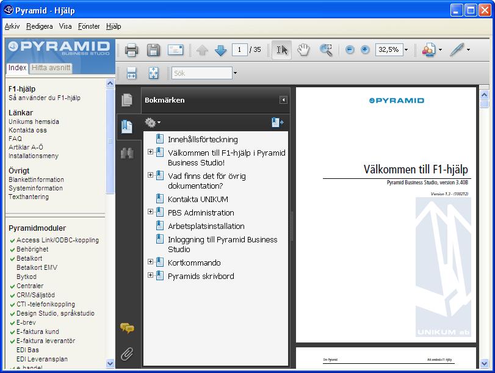
Task: Open dropdown arrow beside Sign pen
Action: click(x=469, y=50)
